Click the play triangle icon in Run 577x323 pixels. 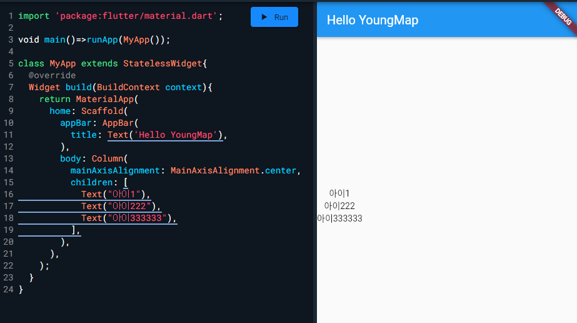click(x=264, y=17)
